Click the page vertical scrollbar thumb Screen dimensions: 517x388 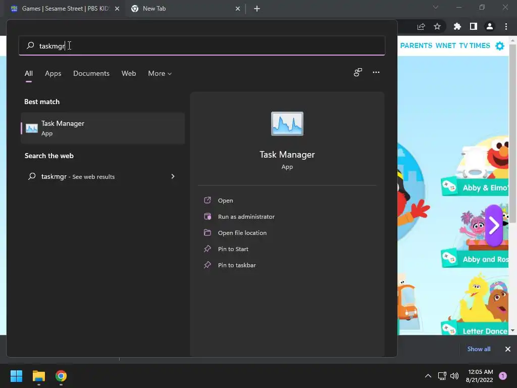pos(512,134)
